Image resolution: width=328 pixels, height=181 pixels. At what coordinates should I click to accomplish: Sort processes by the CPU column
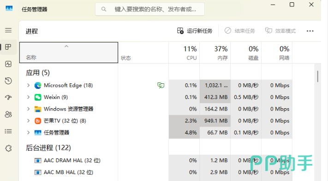184,53
